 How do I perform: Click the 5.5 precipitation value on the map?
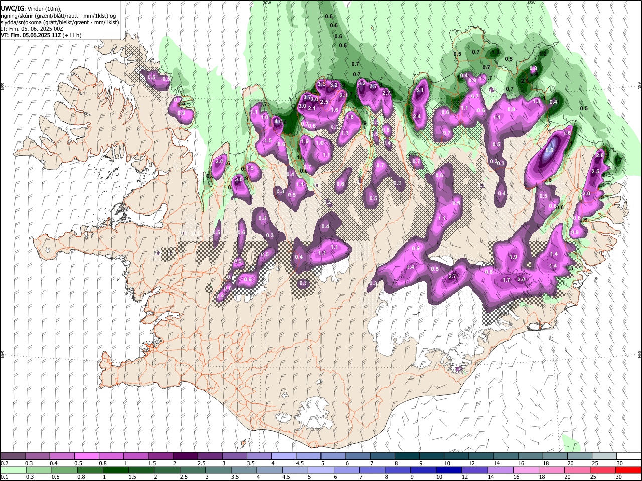[549, 150]
